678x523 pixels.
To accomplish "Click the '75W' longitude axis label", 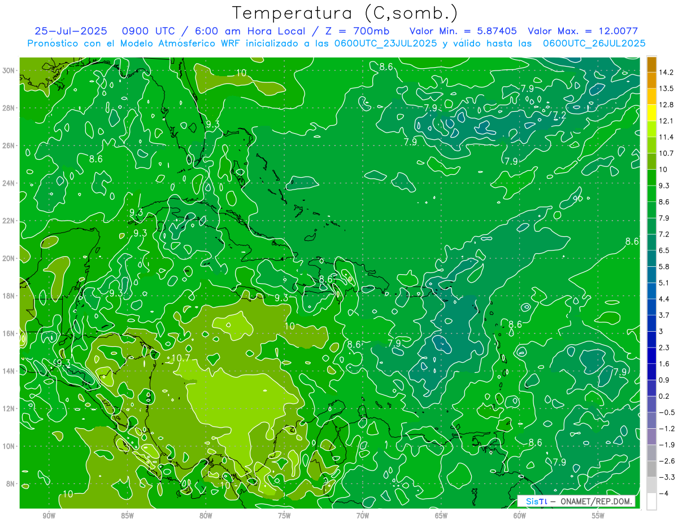I will pyautogui.click(x=284, y=516).
